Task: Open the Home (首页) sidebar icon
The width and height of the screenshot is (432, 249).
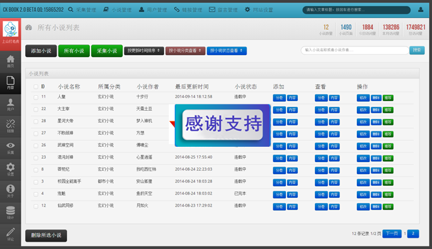Action: click(11, 61)
